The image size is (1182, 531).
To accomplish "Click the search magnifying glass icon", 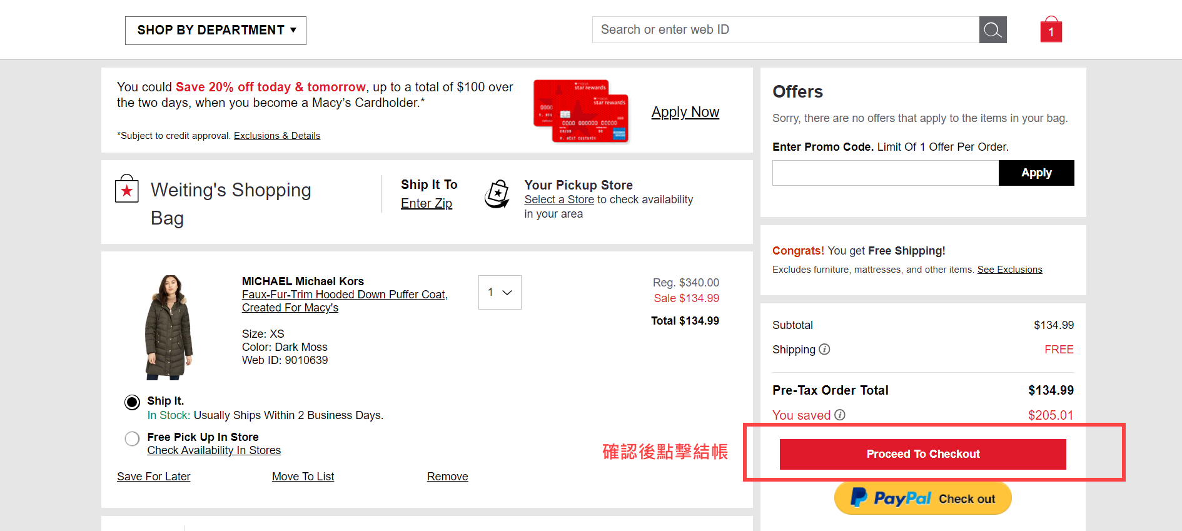I will point(993,30).
